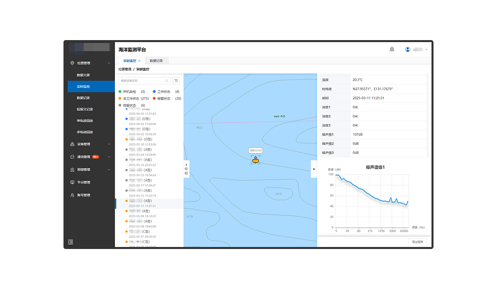This screenshot has height=297, width=496.
Task: Open 数据记录 in the sidebar
Action: [83, 98]
